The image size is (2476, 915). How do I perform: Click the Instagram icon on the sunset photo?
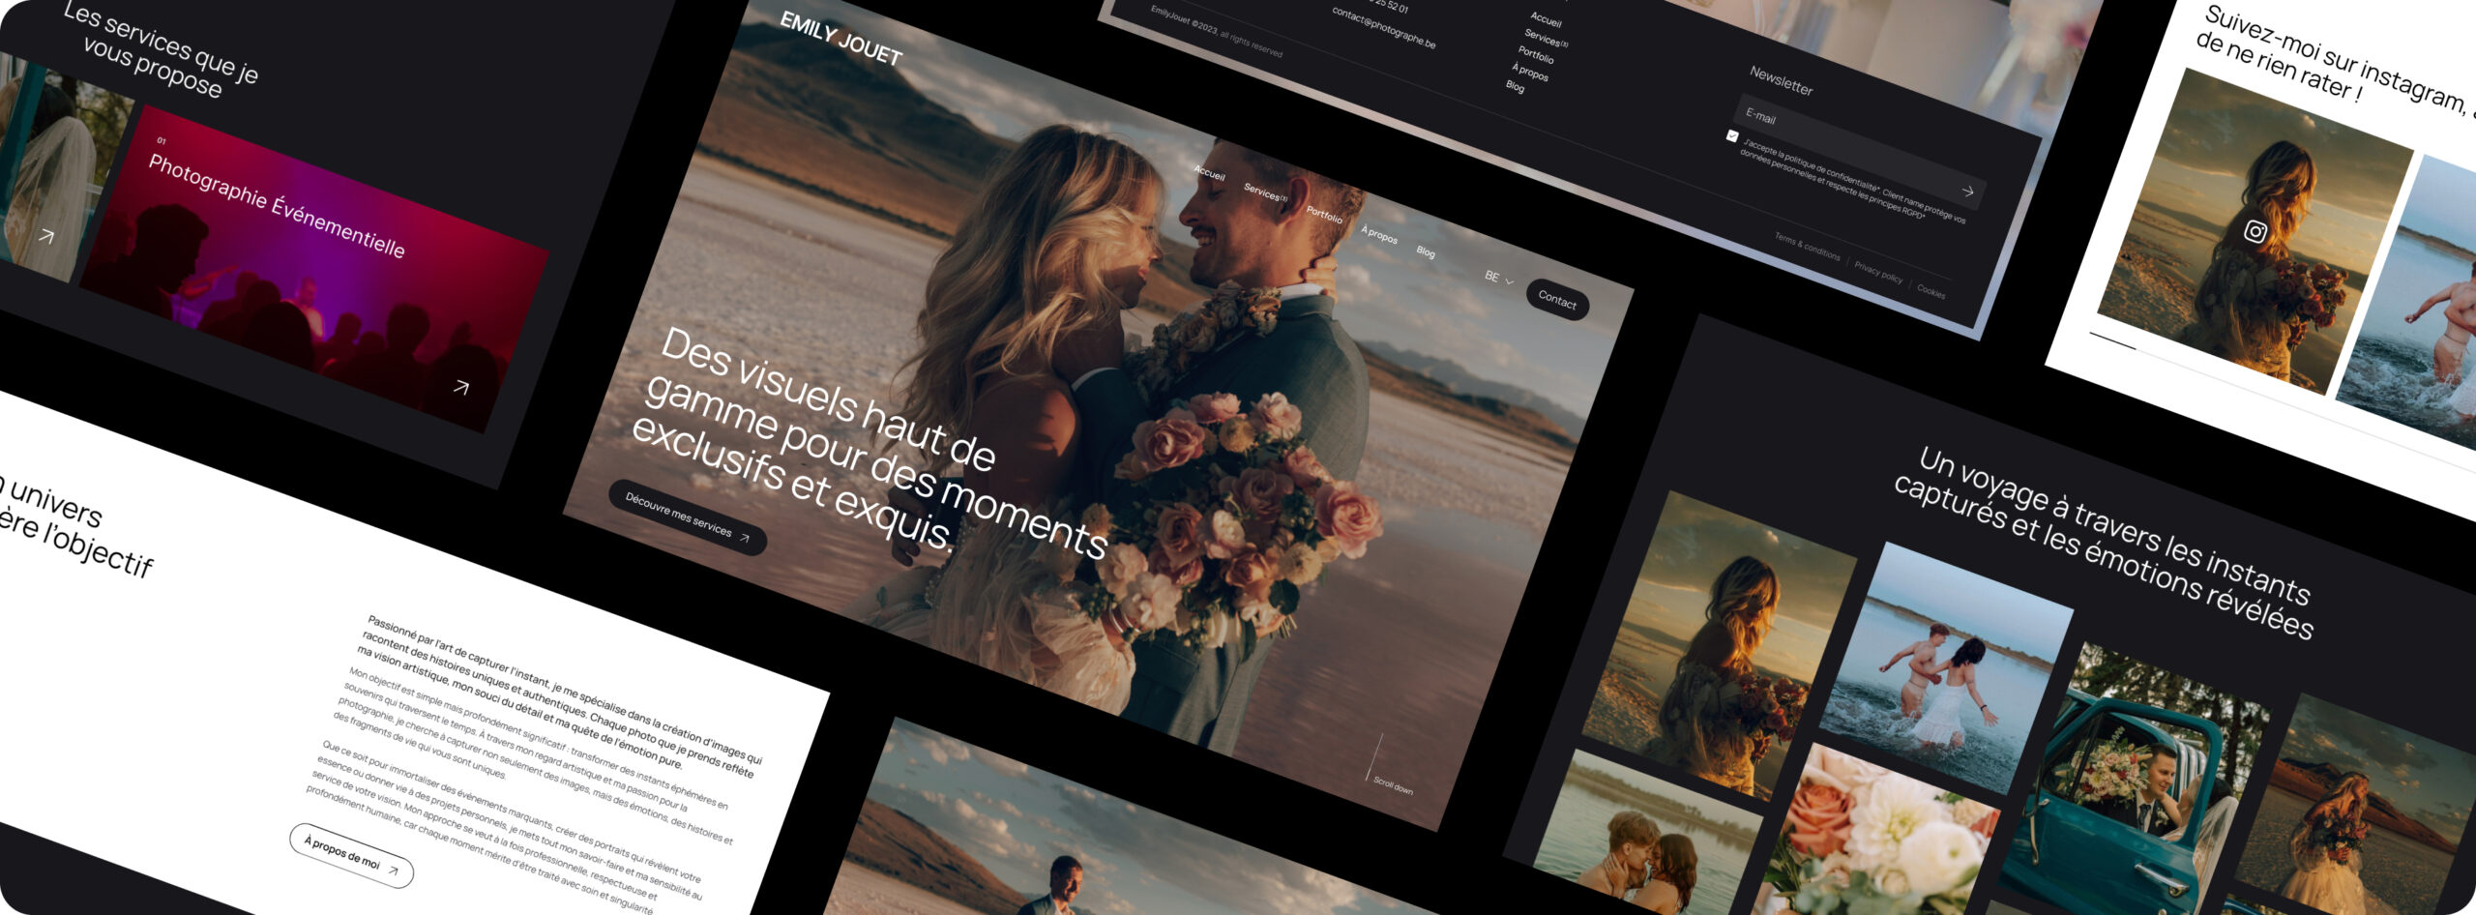tap(2255, 231)
